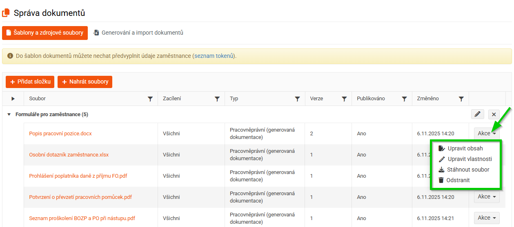Click the Soubor column filter icon
Image resolution: width=514 pixels, height=227 pixels.
150,99
